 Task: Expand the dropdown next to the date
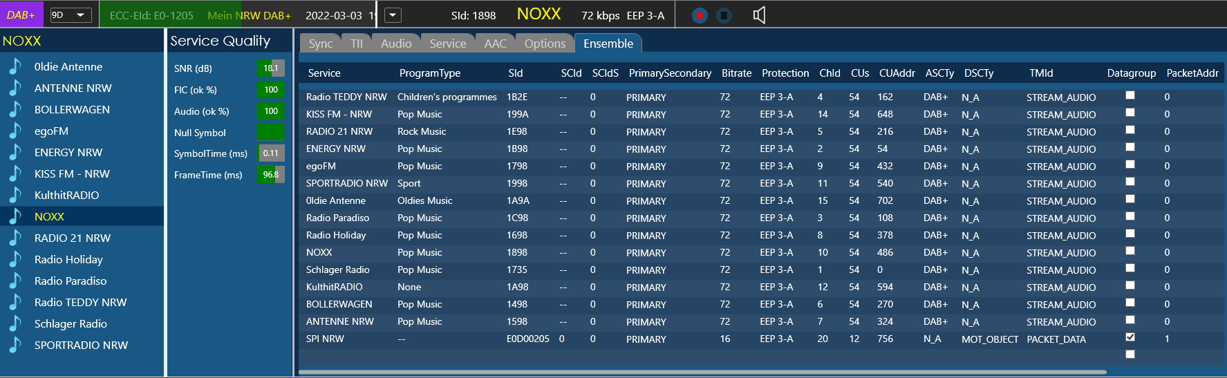click(392, 15)
